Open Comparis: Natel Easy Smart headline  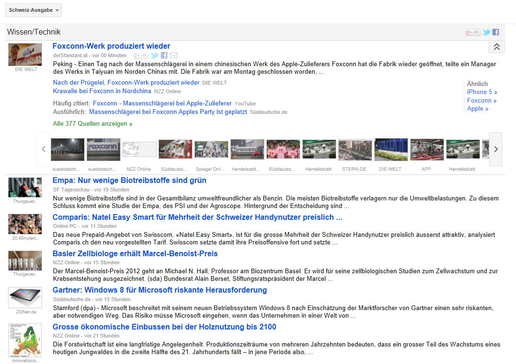tap(197, 217)
